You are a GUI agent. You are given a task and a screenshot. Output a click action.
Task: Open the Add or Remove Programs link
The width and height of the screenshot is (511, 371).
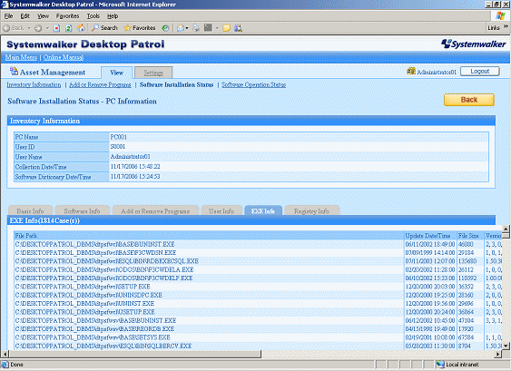pyautogui.click(x=100, y=84)
